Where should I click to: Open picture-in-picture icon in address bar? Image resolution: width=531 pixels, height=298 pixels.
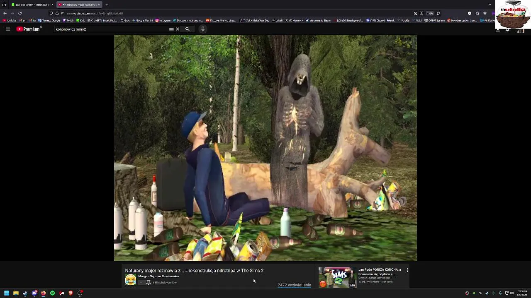[416, 13]
